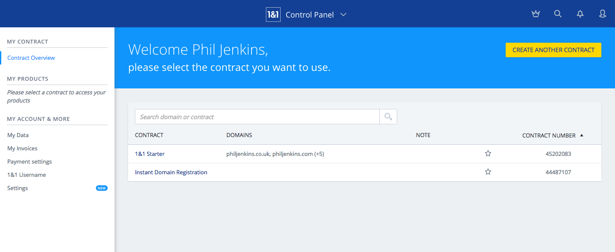Click the Search domain or contract field
The width and height of the screenshot is (615, 252).
pyautogui.click(x=257, y=117)
